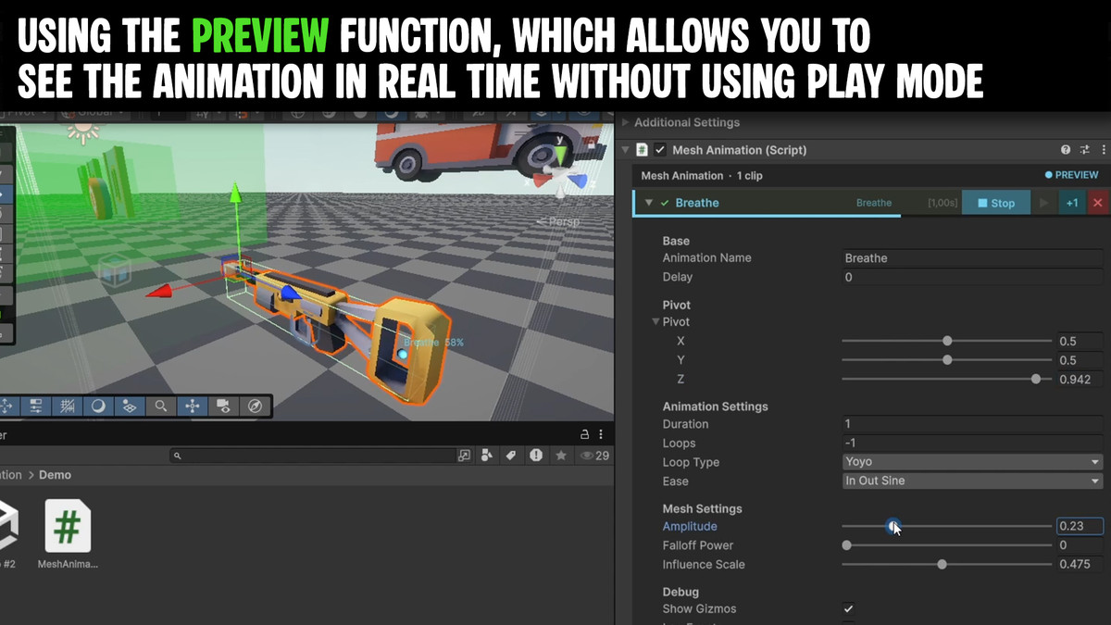This screenshot has height=625, width=1111.
Task: Click the open-in-search-window icon beside search field
Action: [465, 456]
